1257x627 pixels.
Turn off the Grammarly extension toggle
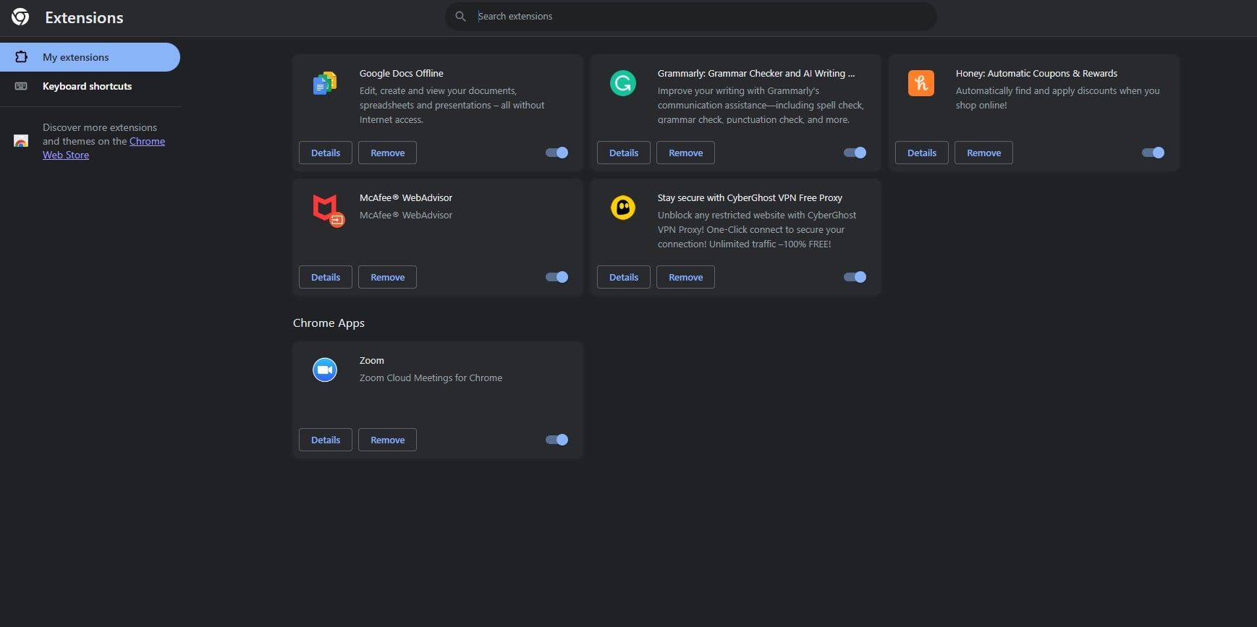[855, 153]
